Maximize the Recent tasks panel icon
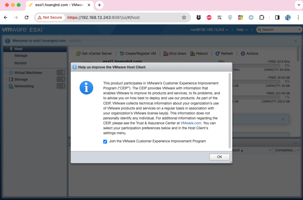 [296, 143]
